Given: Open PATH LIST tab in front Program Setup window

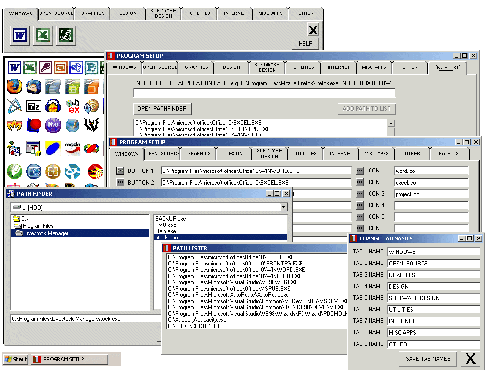Looking at the screenshot, I should [x=450, y=154].
